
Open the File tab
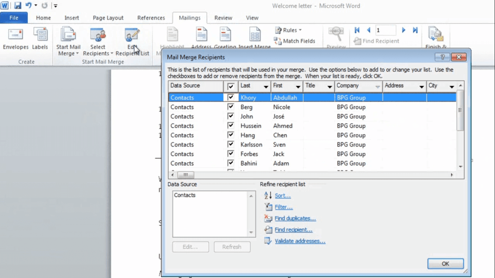[14, 18]
